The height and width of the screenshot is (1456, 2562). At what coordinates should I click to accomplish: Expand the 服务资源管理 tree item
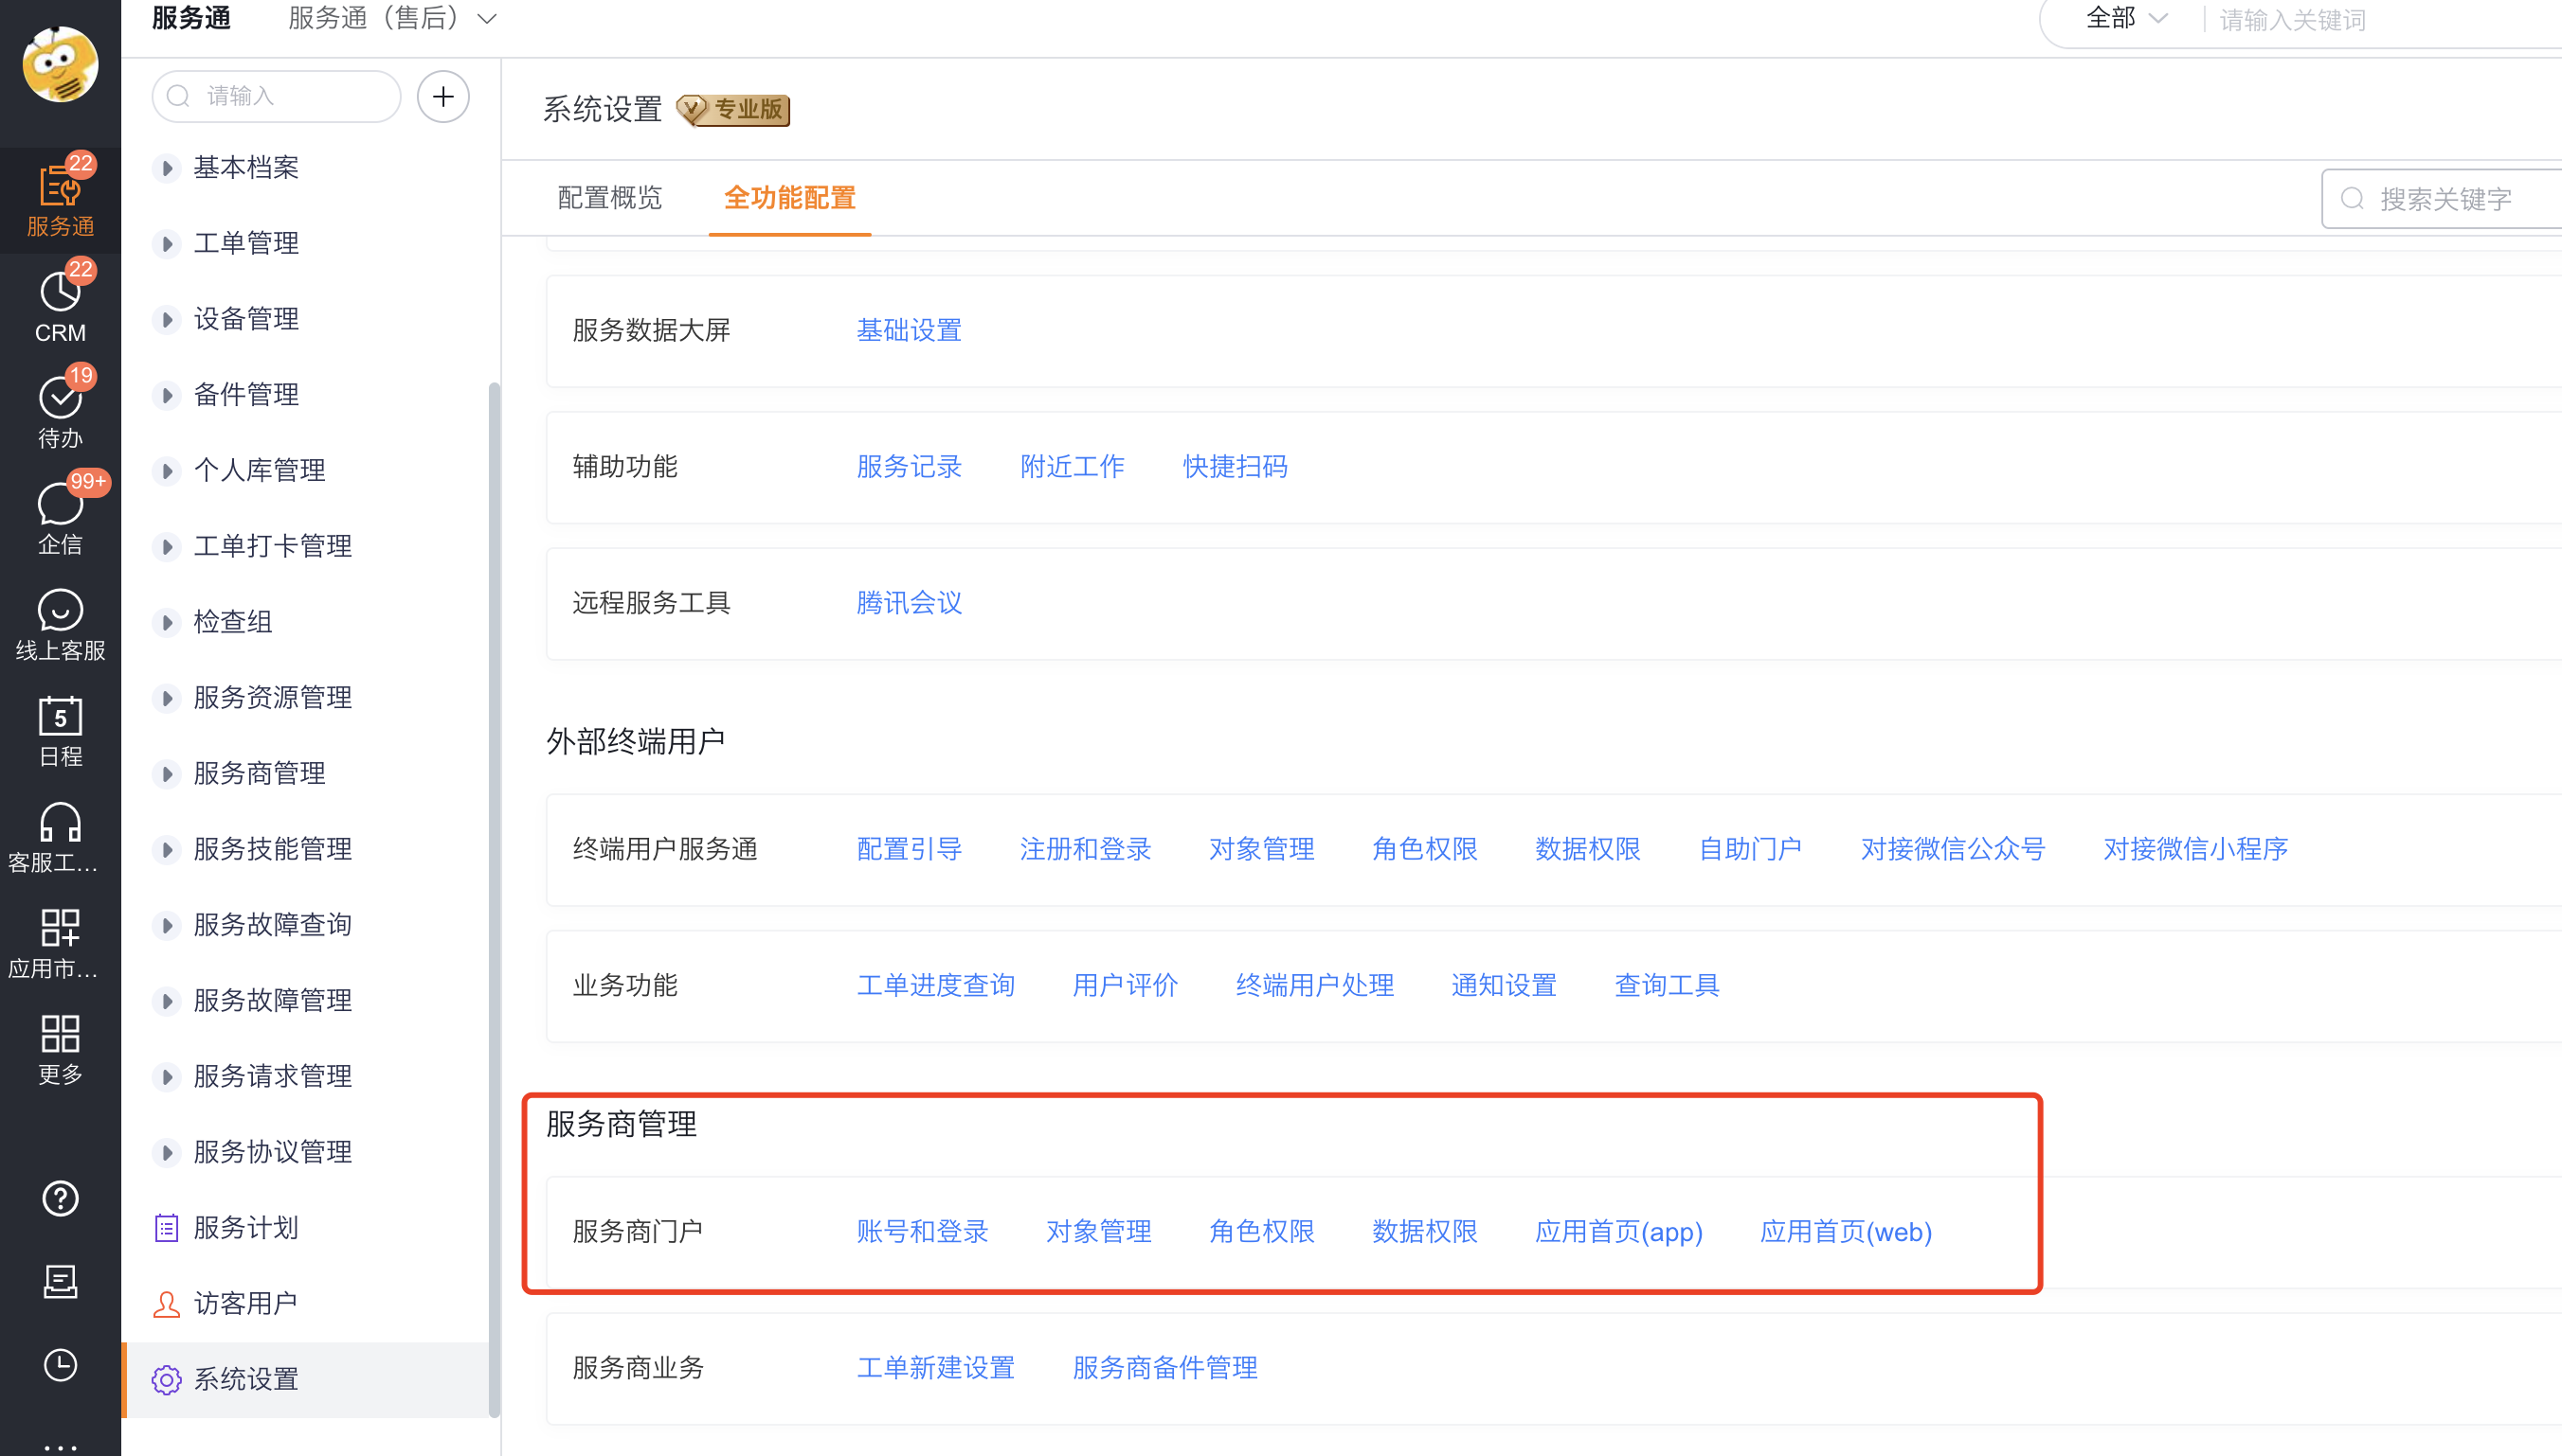166,698
